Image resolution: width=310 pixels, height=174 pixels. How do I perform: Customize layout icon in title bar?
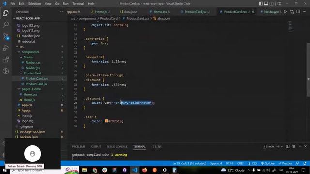coord(279,4)
